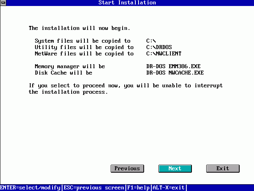Change the C:\NWCLIENT NetWare files path
This screenshot has width=254, height=191.
coord(164,54)
